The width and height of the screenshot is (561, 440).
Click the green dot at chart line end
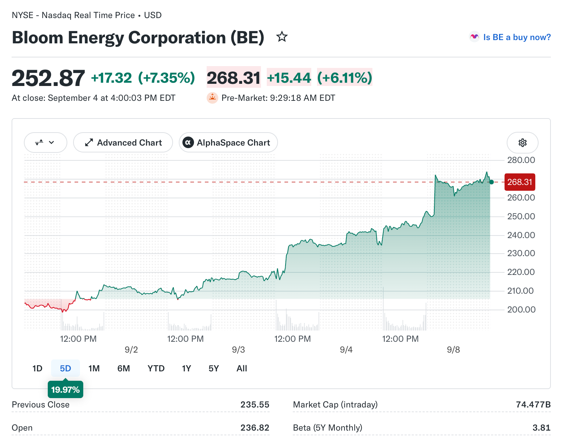click(491, 182)
